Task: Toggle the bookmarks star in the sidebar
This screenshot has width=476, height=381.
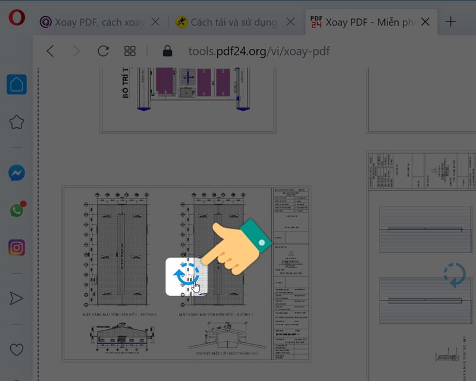Action: pos(16,123)
